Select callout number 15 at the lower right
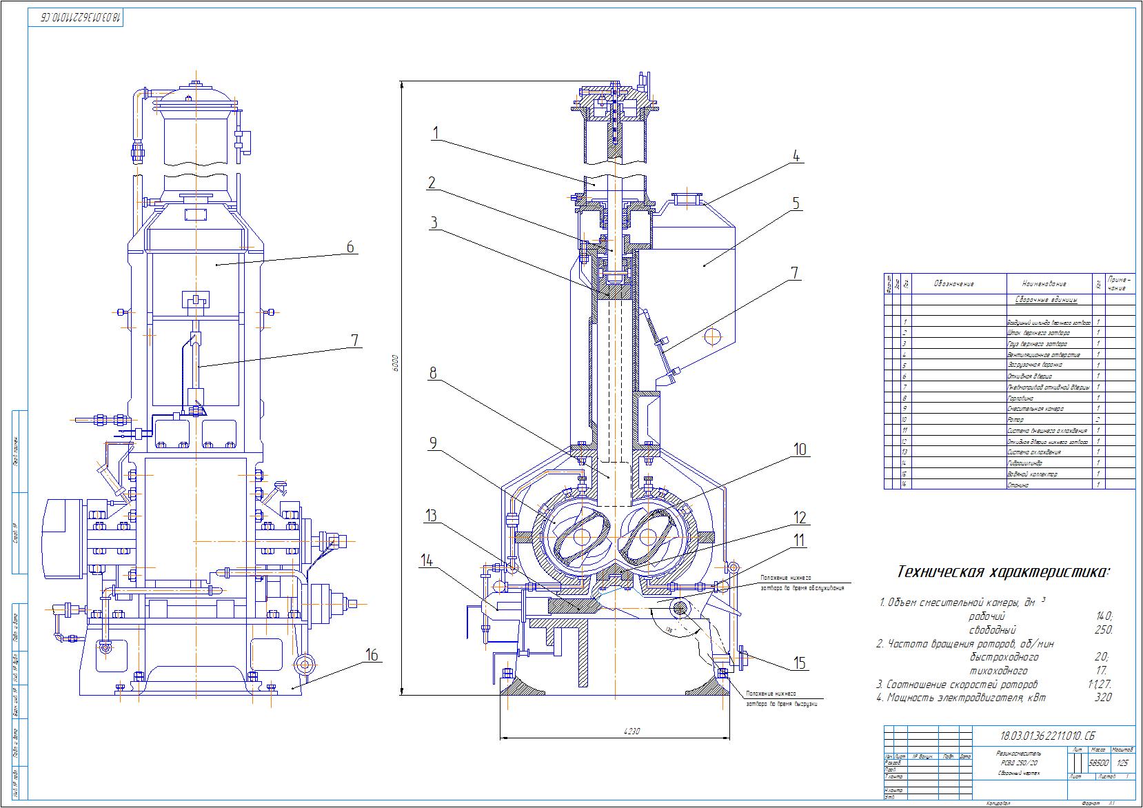Viewport: 1143px width, 808px height. [x=800, y=663]
